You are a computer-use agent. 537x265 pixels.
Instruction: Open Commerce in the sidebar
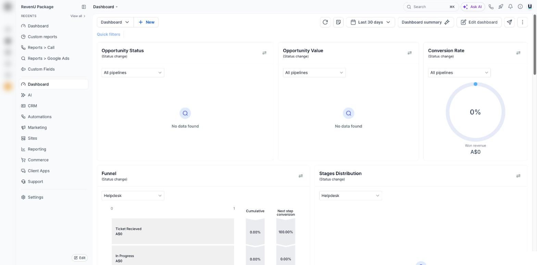[53, 160]
